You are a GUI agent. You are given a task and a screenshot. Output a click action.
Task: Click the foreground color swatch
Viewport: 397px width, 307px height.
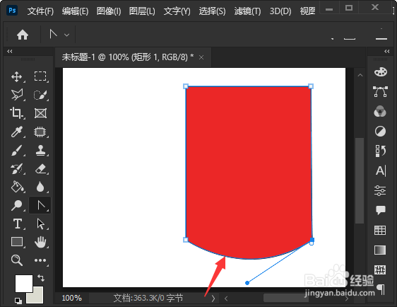(x=24, y=284)
